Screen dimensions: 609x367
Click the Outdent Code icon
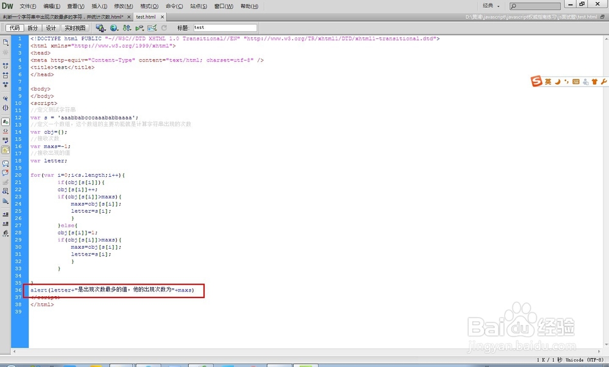point(5,224)
